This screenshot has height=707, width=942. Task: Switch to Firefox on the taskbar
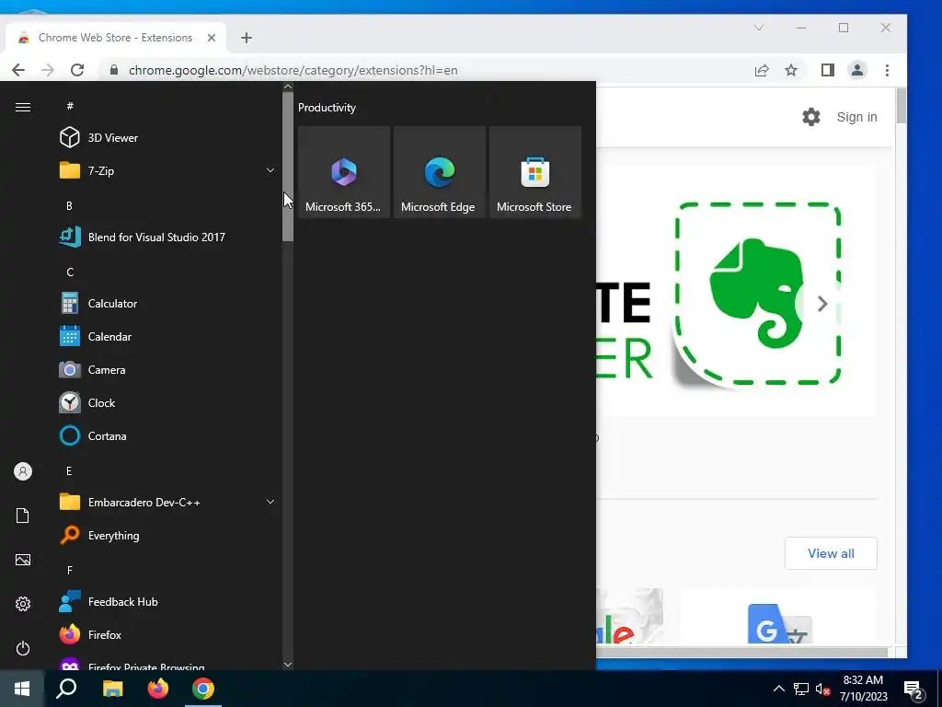[158, 689]
